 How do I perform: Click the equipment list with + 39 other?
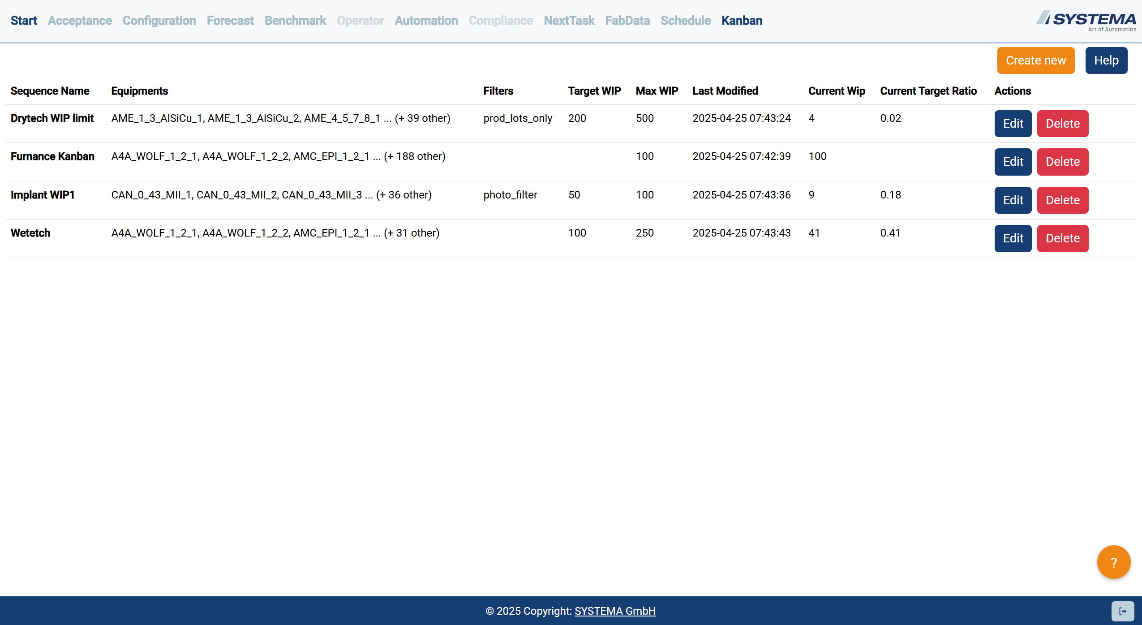tap(281, 118)
